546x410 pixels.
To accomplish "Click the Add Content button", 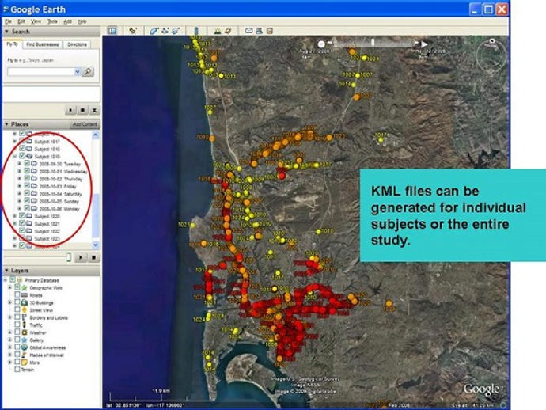I will tap(85, 124).
